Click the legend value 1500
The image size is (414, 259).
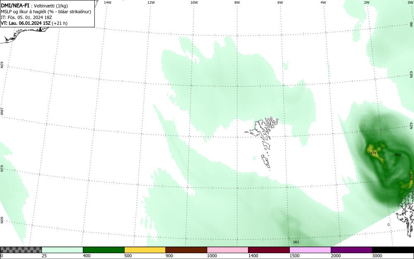coord(294,256)
